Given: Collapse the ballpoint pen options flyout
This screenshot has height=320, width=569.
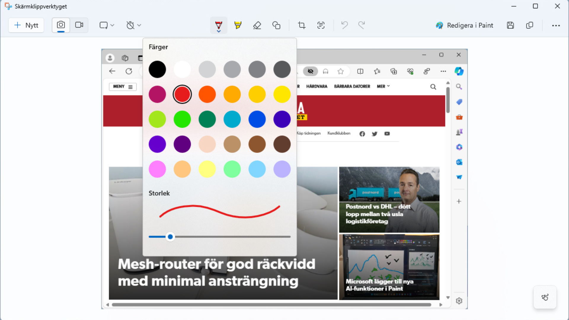Looking at the screenshot, I should coord(219,25).
